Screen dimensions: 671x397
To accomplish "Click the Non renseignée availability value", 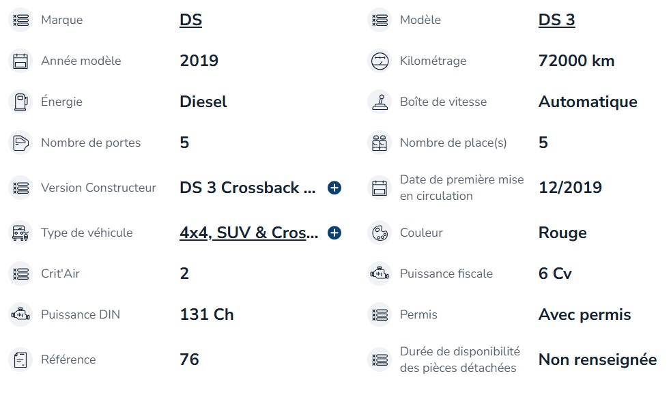I will (x=597, y=359).
